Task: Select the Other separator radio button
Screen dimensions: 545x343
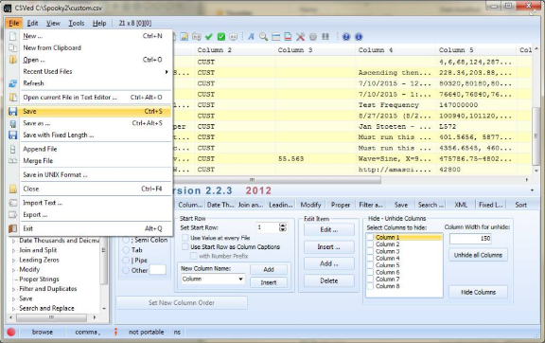Action: click(x=126, y=270)
